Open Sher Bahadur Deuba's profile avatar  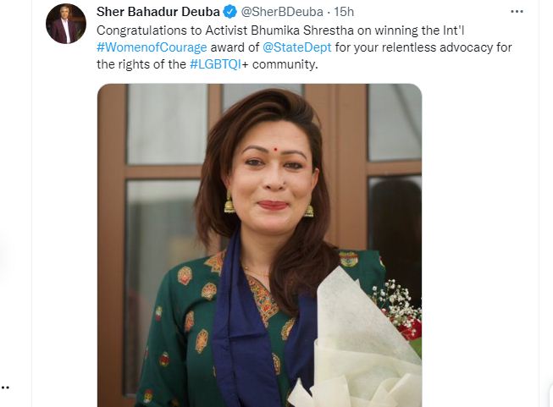66,24
